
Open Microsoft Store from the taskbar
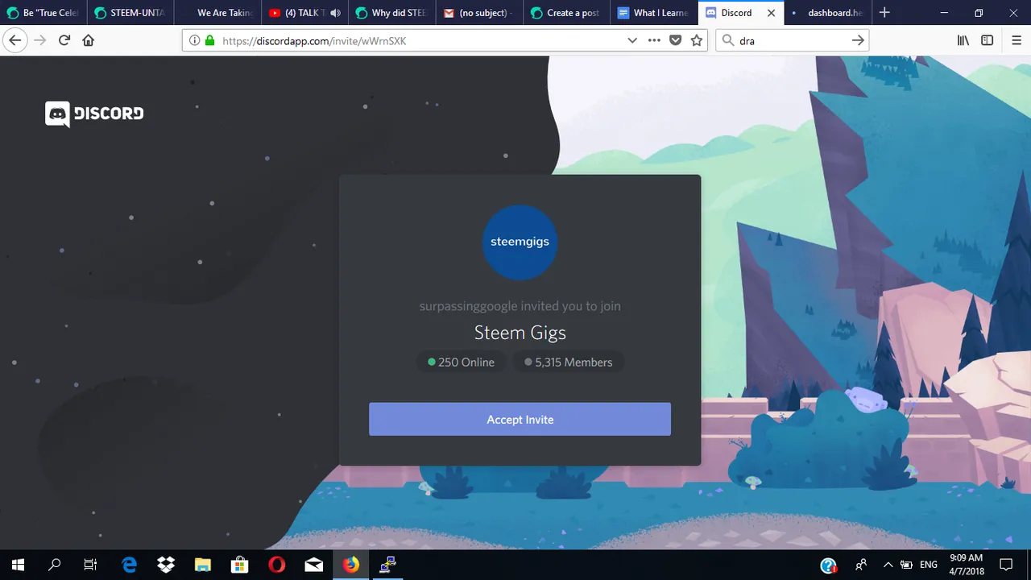coord(239,565)
